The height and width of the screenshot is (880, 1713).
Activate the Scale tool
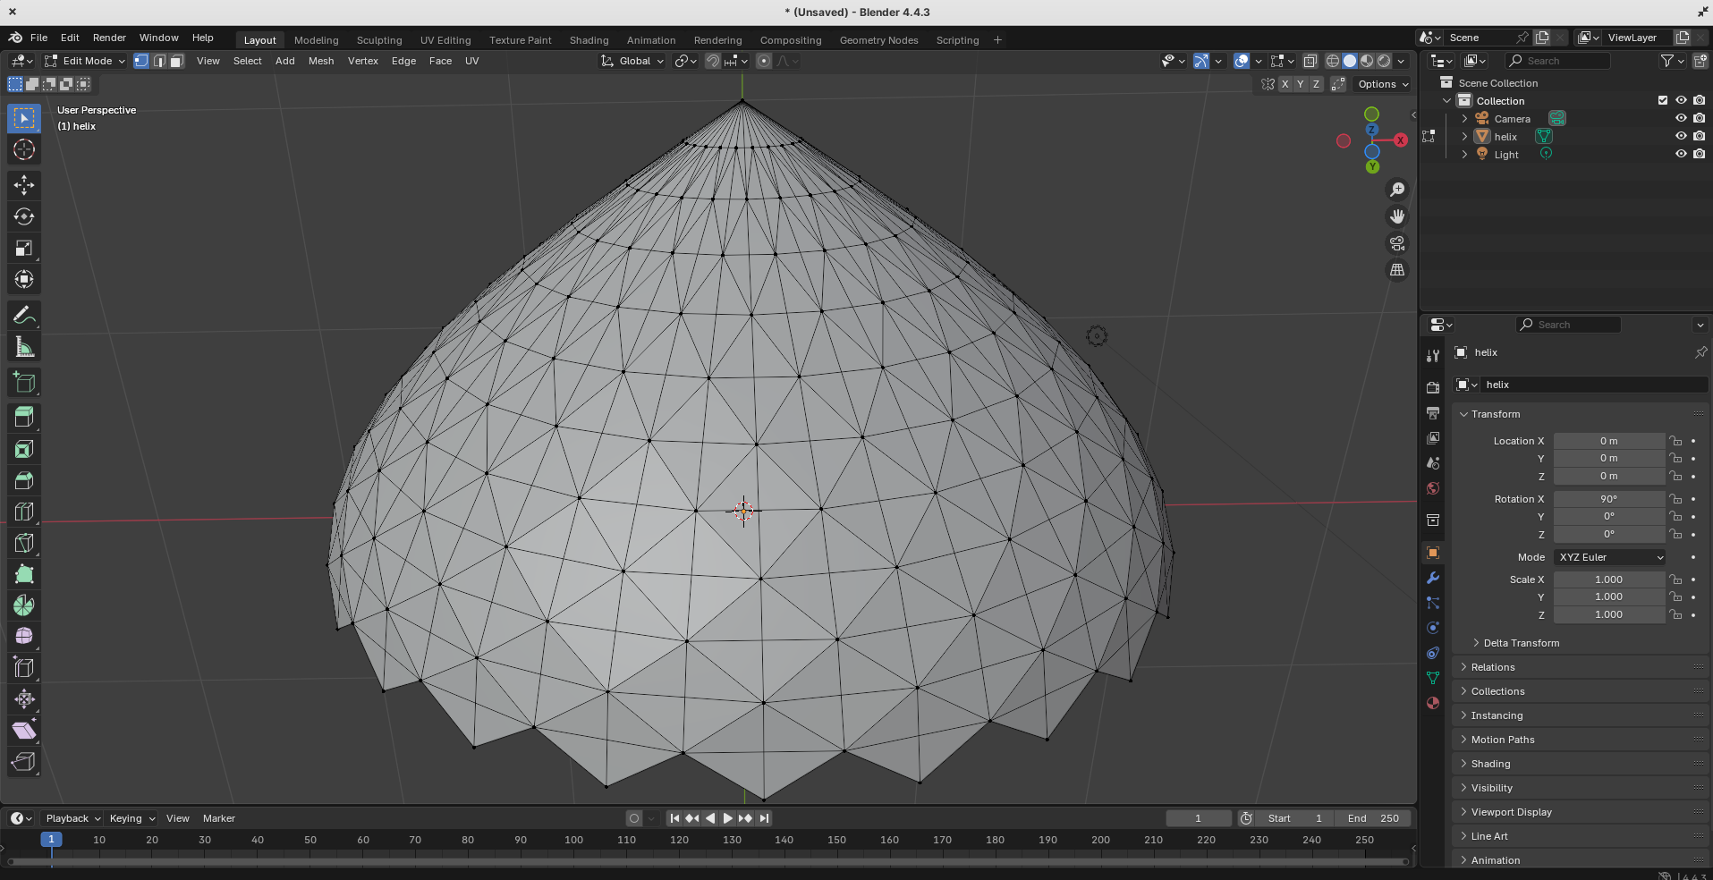tap(24, 248)
